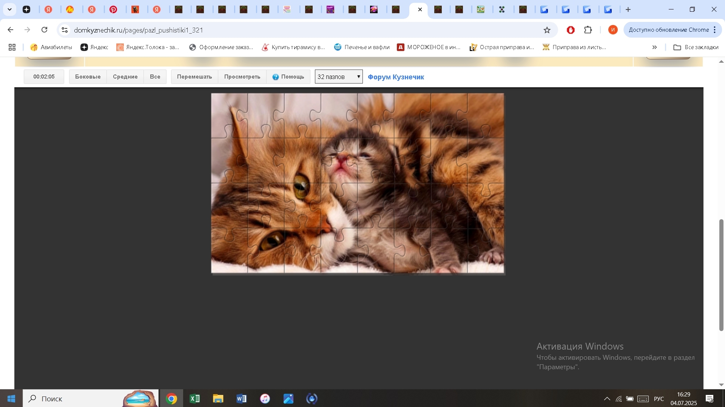The image size is (725, 407).
Task: Open the Острая приправа bookmark
Action: tap(502, 47)
